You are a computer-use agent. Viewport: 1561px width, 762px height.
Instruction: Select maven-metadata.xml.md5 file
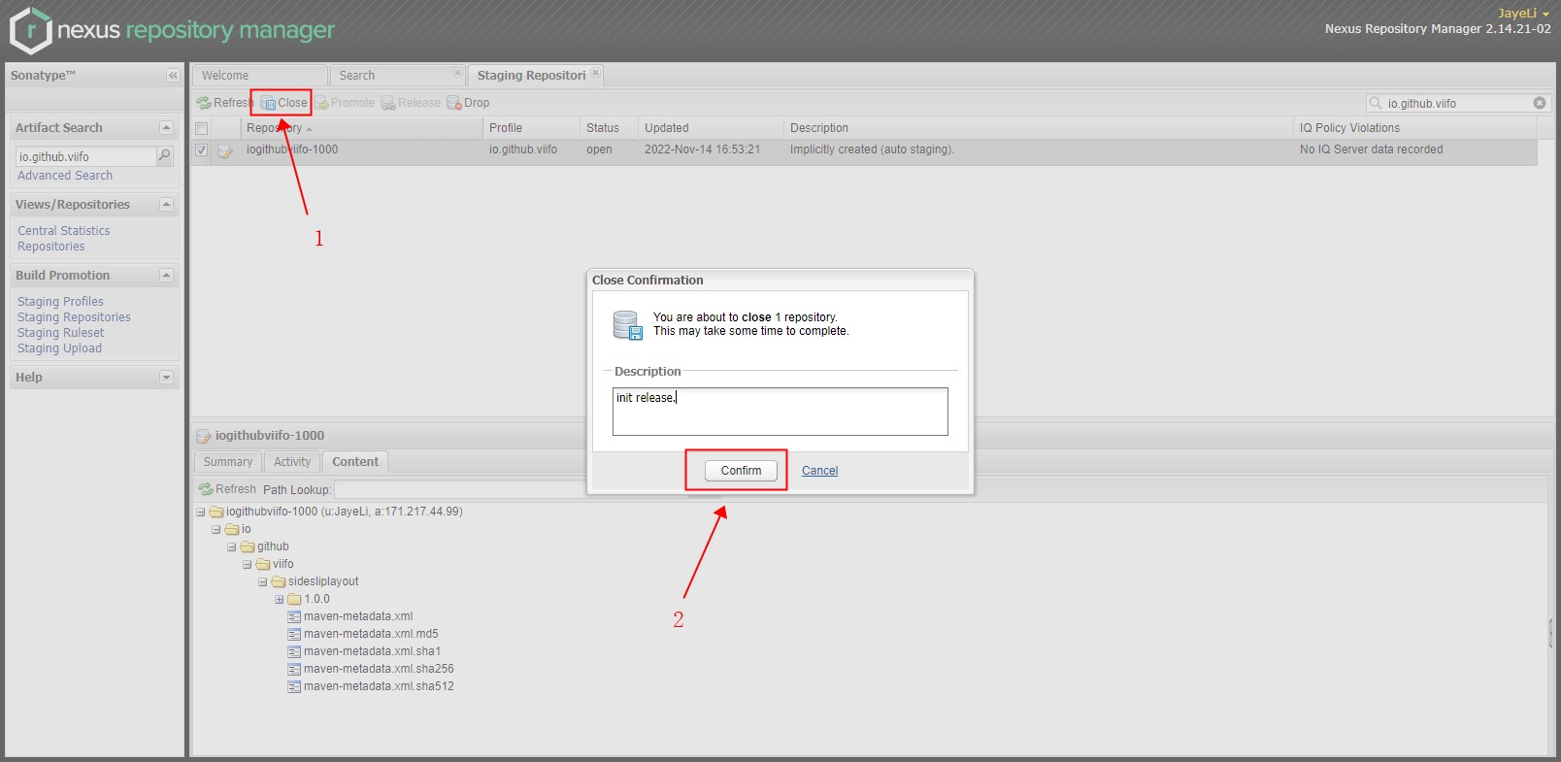tap(371, 634)
